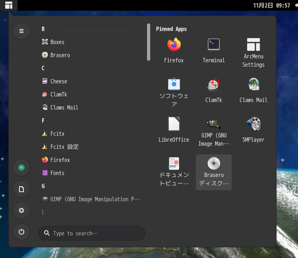Open the date and time clock menu
This screenshot has width=298, height=258.
click(x=271, y=5)
